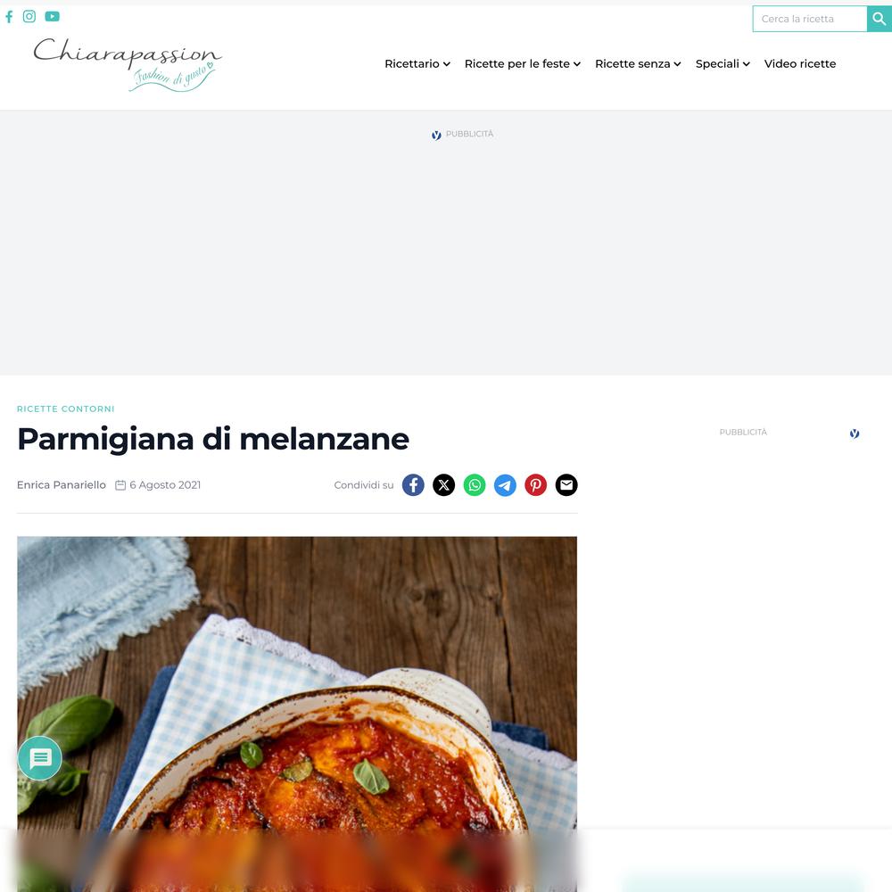Viewport: 892px width, 892px height.
Task: Share recipe on Pinterest
Action: (x=535, y=485)
